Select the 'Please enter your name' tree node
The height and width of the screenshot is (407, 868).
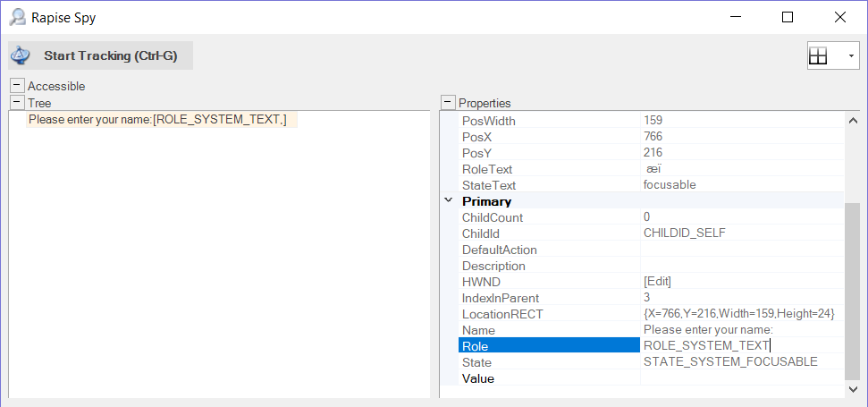157,120
